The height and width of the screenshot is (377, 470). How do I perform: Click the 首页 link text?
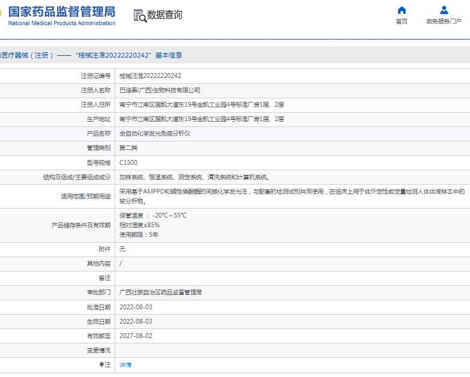point(402,21)
